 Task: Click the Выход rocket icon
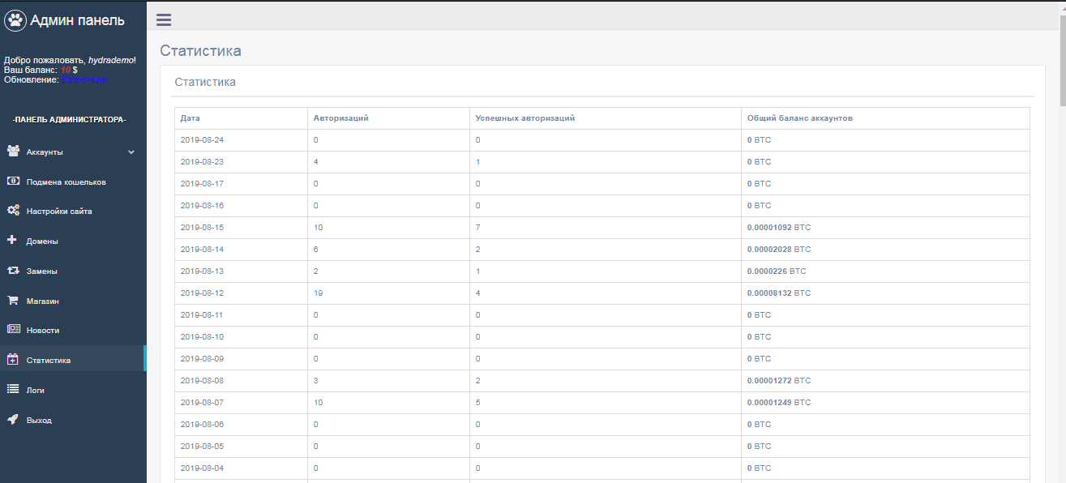click(x=13, y=420)
